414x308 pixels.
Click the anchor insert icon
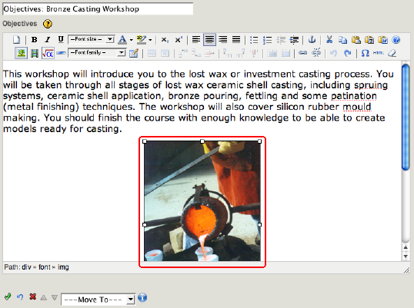312,40
